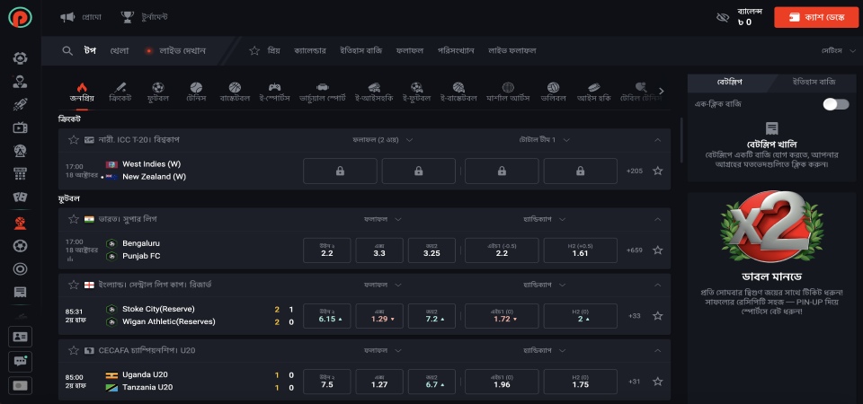The width and height of the screenshot is (863, 404).
Task: Collapse the ICC T-20 World Cup section
Action: [657, 140]
